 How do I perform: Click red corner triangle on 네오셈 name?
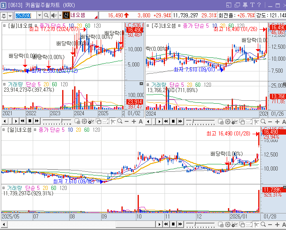click(x=96, y=17)
